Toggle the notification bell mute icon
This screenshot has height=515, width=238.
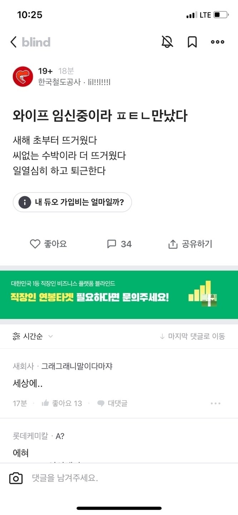[x=167, y=42]
